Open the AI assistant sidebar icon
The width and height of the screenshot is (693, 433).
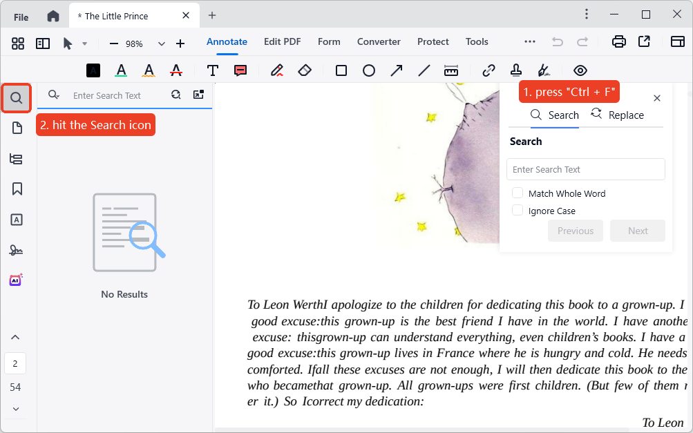[x=16, y=278]
